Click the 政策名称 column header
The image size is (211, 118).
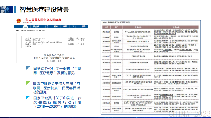[x=138, y=27]
